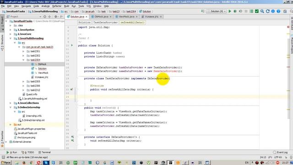293x165 pixels.
Task: Open Project panel settings gear icon
Action: [56, 16]
